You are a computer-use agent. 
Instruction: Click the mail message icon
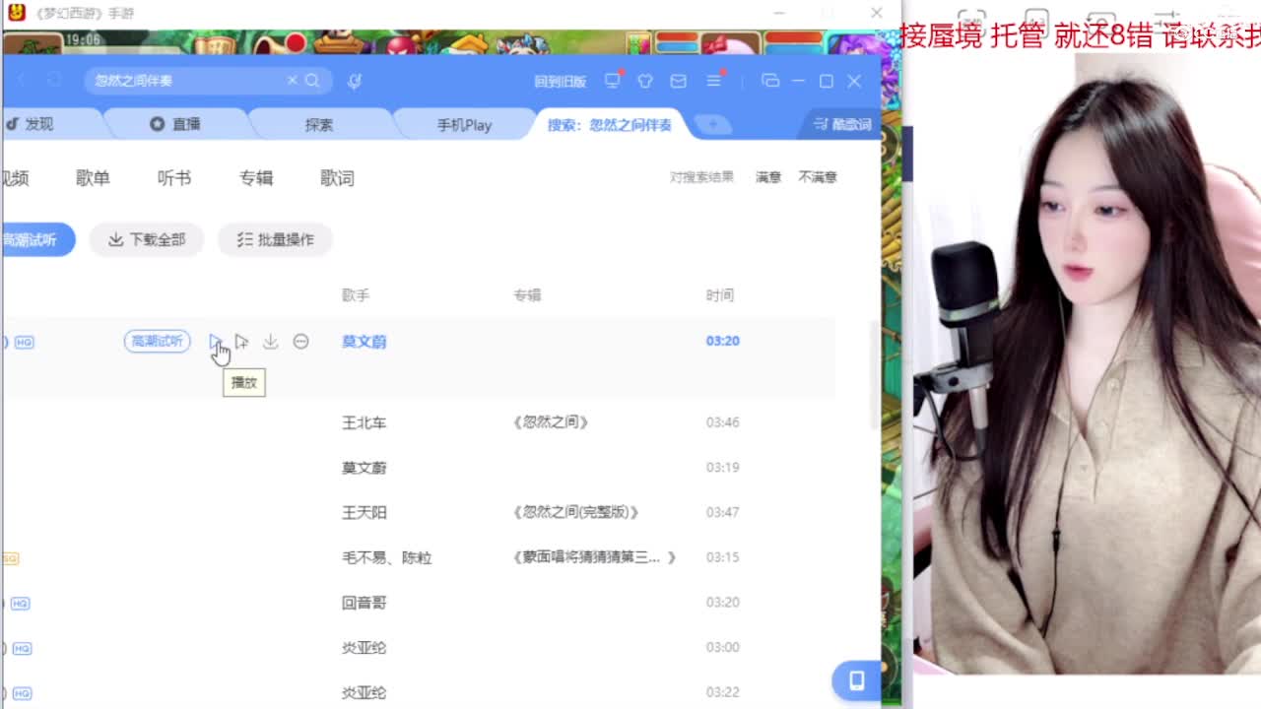click(680, 83)
